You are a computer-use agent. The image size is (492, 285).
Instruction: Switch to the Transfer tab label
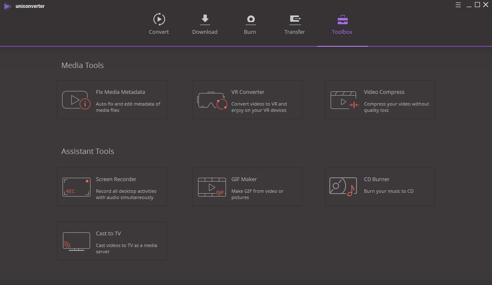(294, 32)
